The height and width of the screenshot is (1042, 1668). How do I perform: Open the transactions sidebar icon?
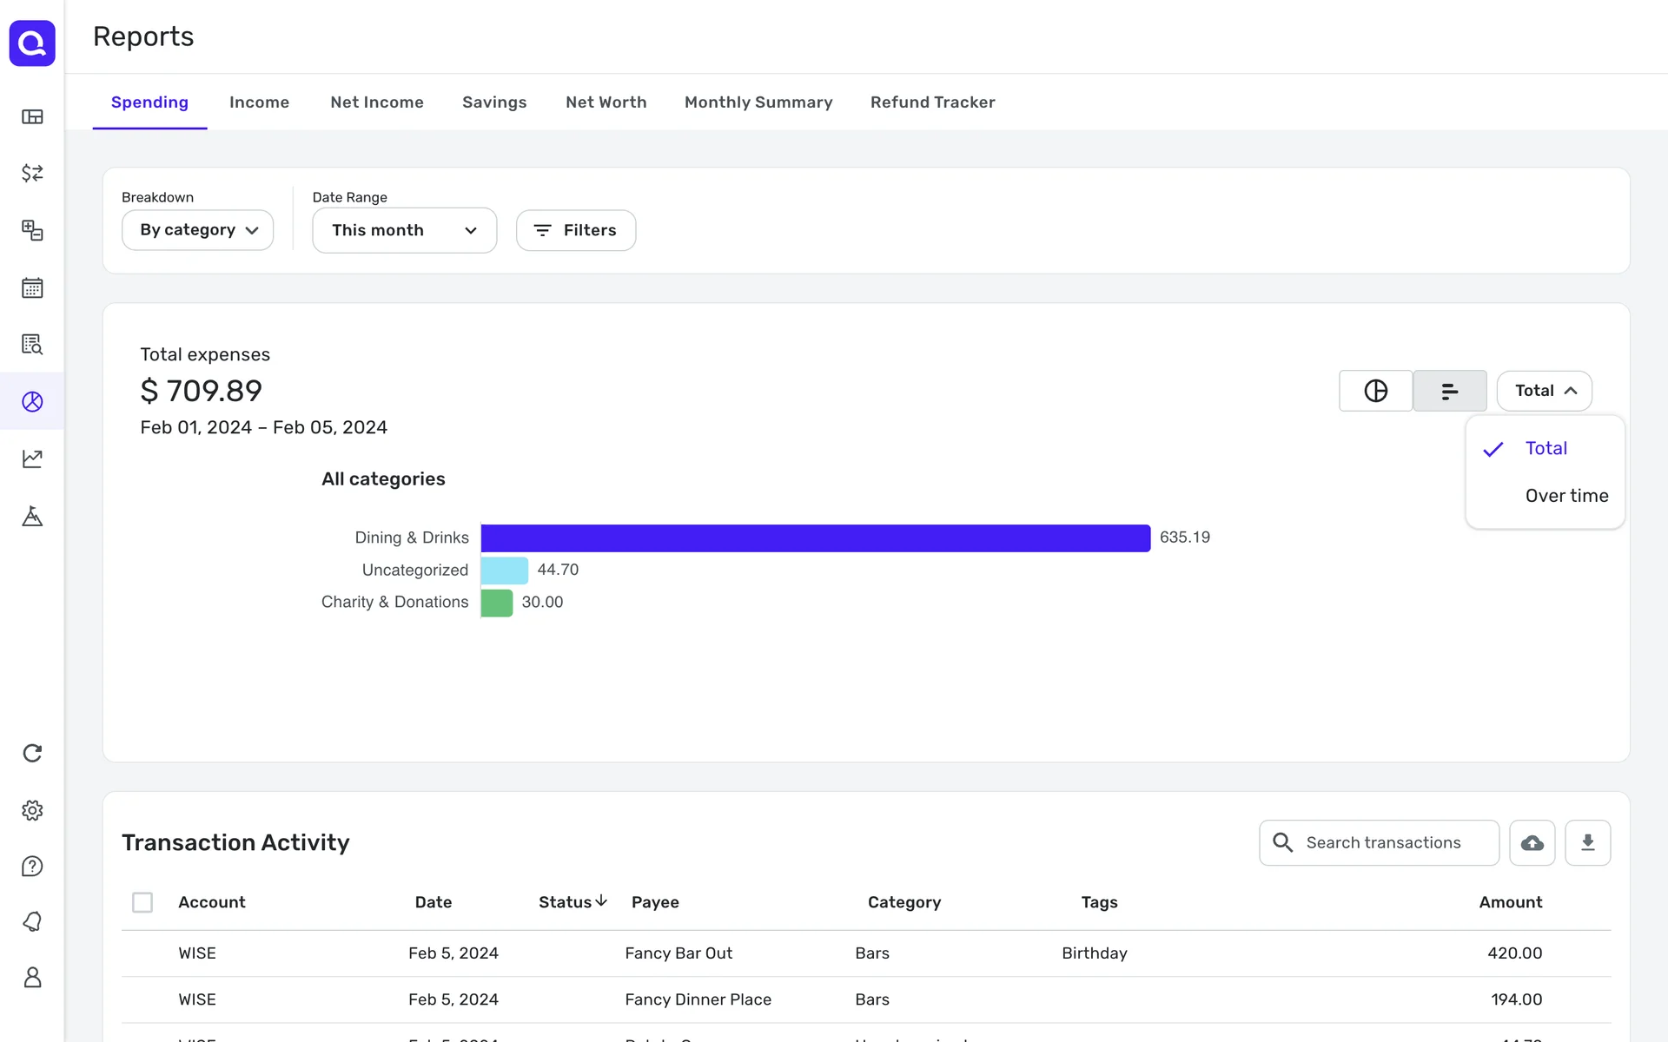coord(32,173)
